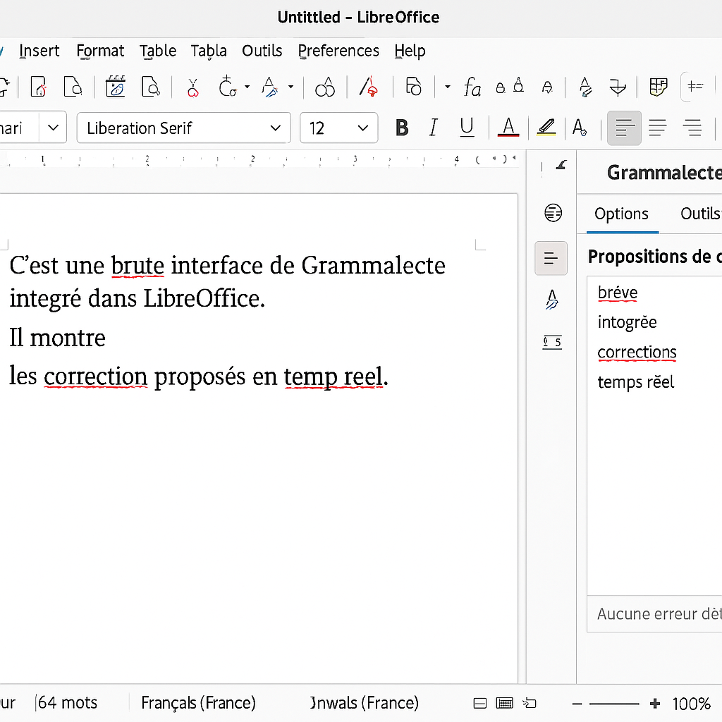Image resolution: width=722 pixels, height=722 pixels.
Task: Click the zoom in plus button
Action: coord(655,704)
